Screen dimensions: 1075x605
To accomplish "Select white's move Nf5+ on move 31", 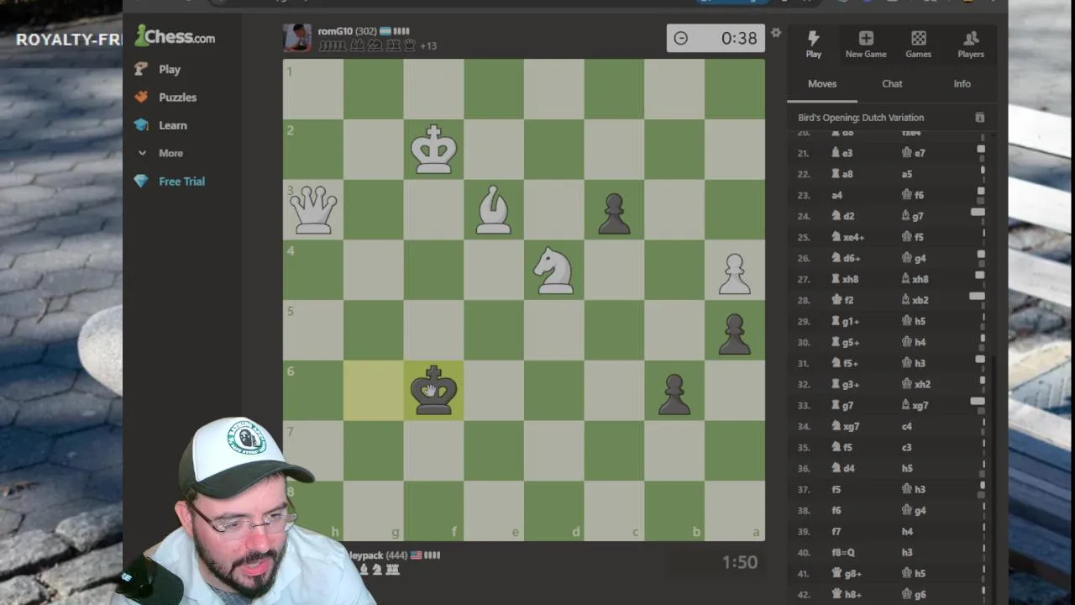I will (x=845, y=363).
